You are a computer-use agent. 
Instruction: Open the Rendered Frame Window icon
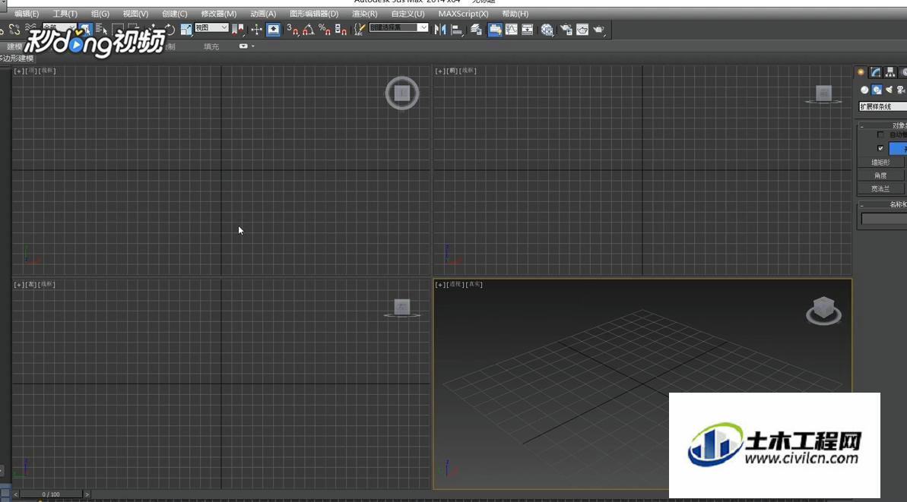point(582,30)
